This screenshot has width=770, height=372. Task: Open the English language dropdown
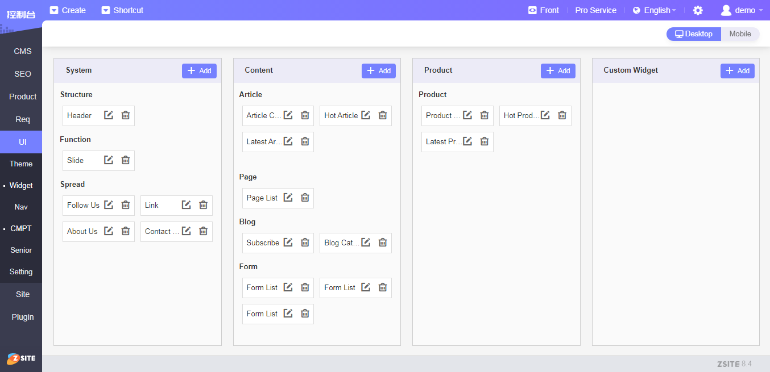click(655, 10)
